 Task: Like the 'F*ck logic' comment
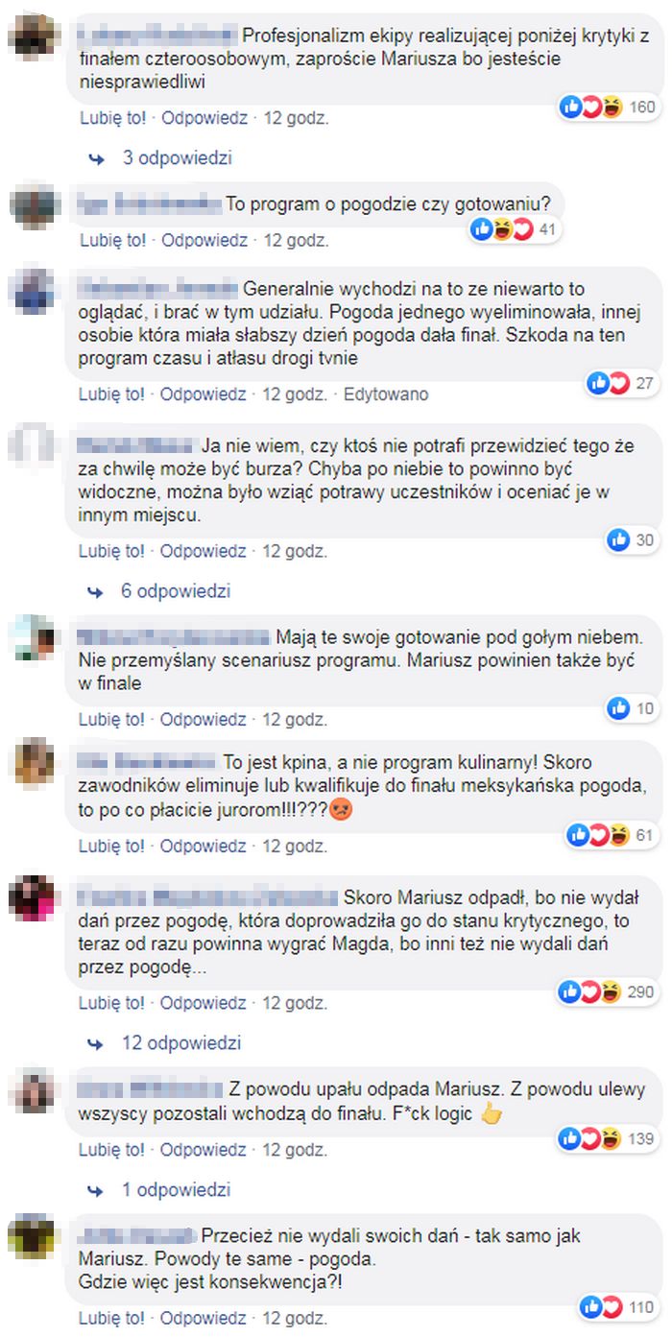[113, 1149]
